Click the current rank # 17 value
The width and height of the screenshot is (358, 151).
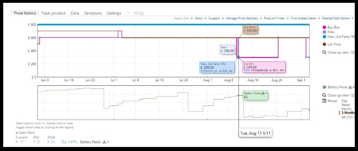[20, 142]
